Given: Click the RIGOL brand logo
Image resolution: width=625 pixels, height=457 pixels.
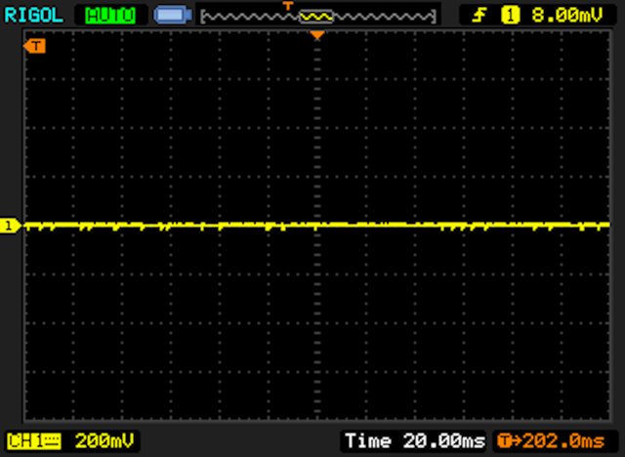Looking at the screenshot, I should coord(33,16).
